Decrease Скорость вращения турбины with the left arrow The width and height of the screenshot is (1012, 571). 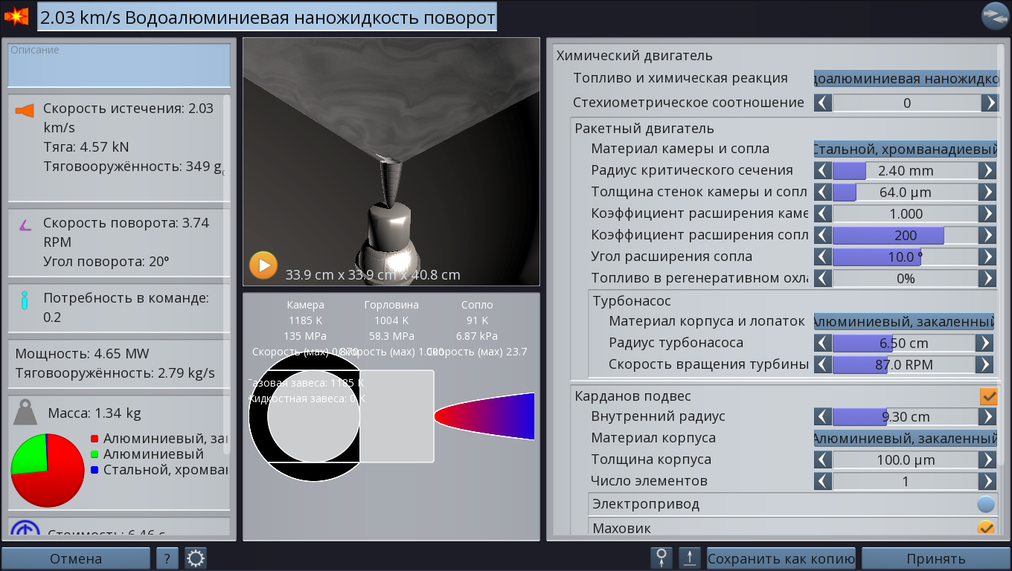pyautogui.click(x=823, y=365)
